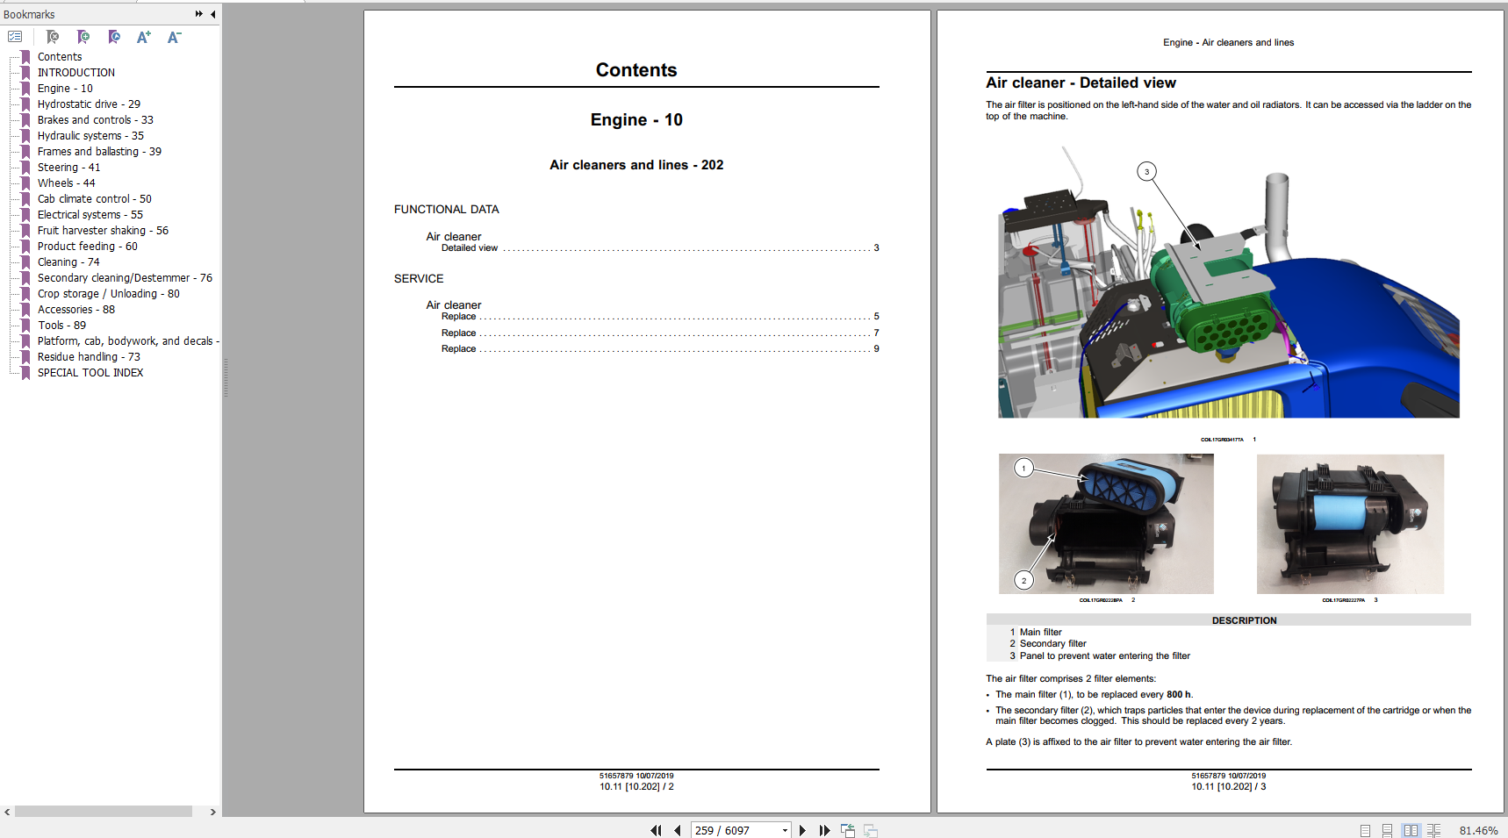The width and height of the screenshot is (1508, 838).
Task: Click the 3D air filter location illustration
Action: (1229, 283)
